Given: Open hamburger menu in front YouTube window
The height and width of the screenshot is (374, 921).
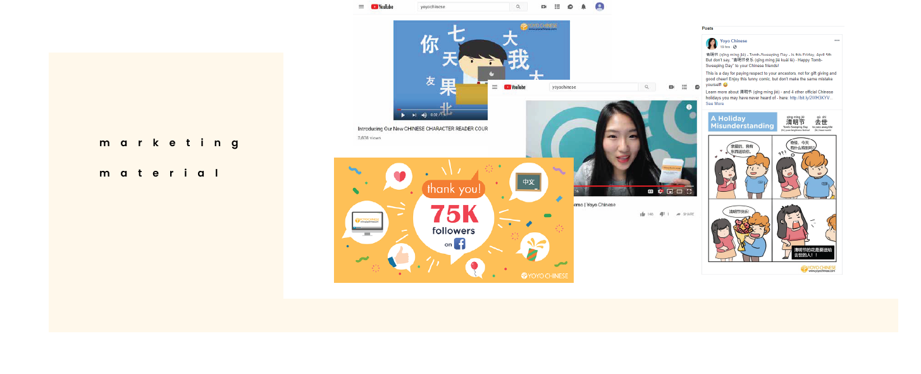Looking at the screenshot, I should [x=495, y=87].
